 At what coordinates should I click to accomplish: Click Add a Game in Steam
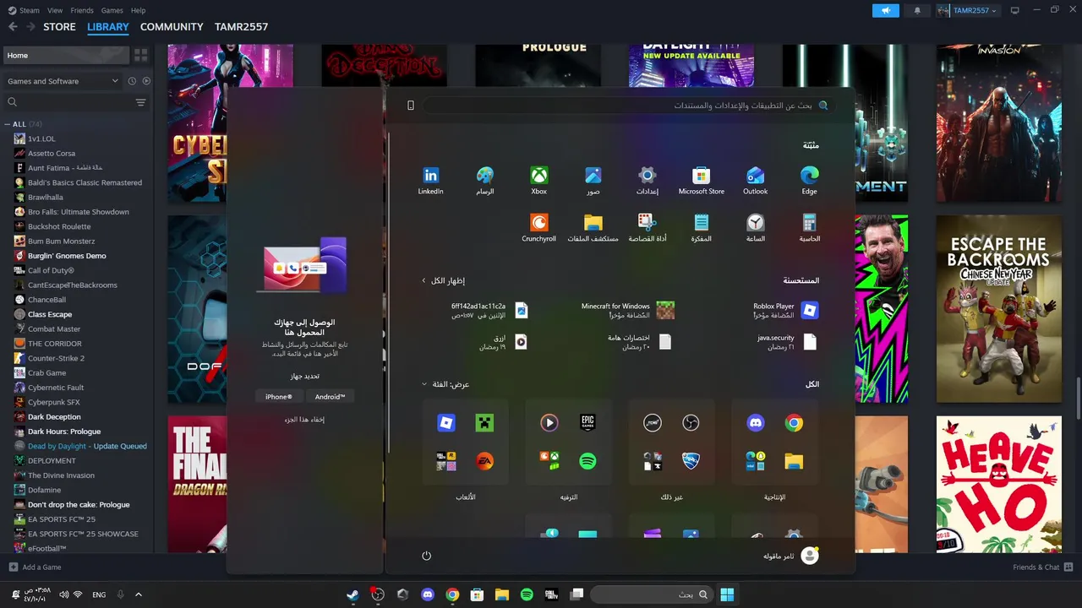(35, 567)
